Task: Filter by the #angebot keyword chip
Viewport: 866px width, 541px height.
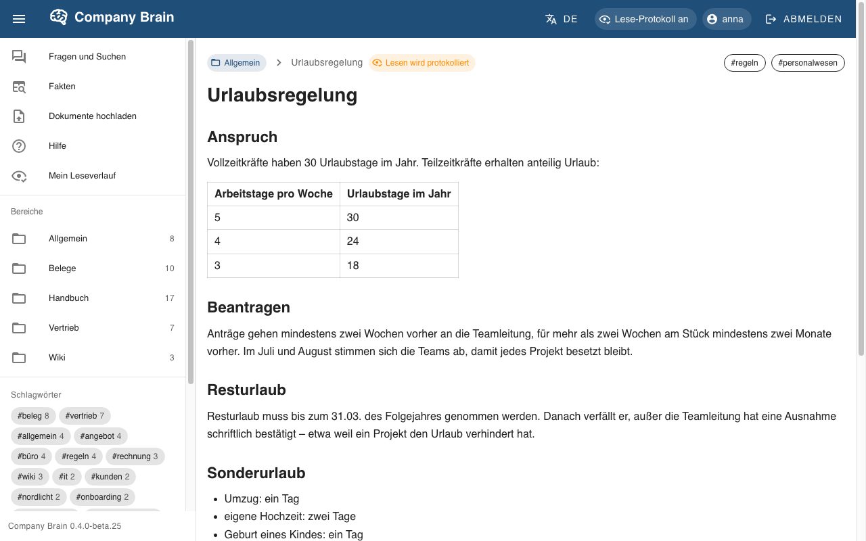Action: tap(101, 436)
